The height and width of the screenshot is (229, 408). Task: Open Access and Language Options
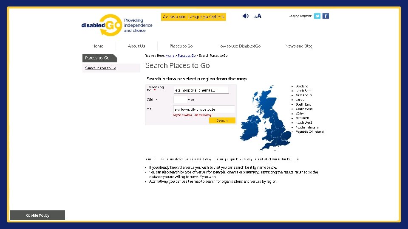point(193,17)
